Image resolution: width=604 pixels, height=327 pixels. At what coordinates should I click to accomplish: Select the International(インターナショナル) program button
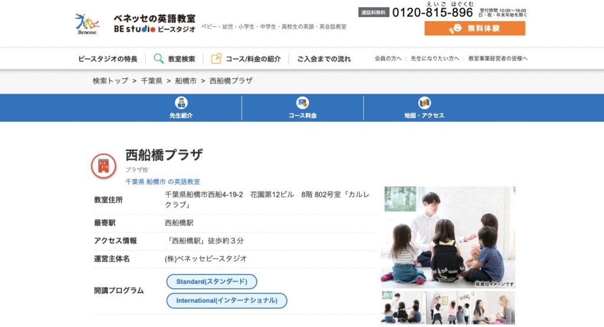pyautogui.click(x=226, y=300)
